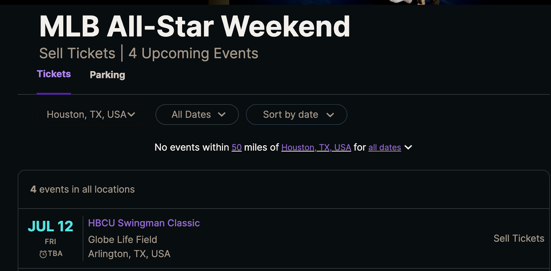Open the Houston, TX, USA location selector

91,114
